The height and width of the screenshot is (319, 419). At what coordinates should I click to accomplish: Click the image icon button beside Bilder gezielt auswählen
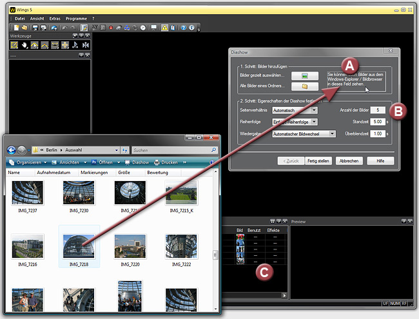click(305, 76)
